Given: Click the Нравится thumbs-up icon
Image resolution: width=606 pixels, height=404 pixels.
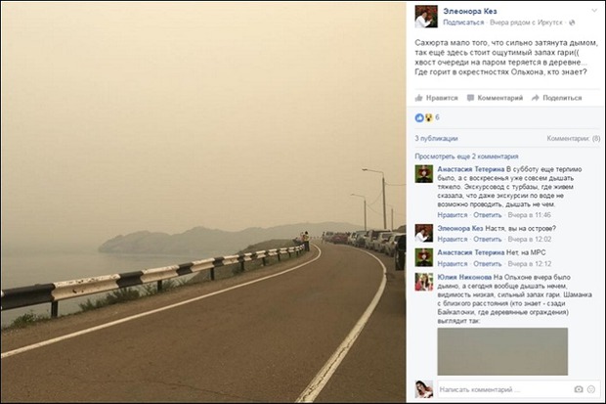Looking at the screenshot, I should point(419,98).
